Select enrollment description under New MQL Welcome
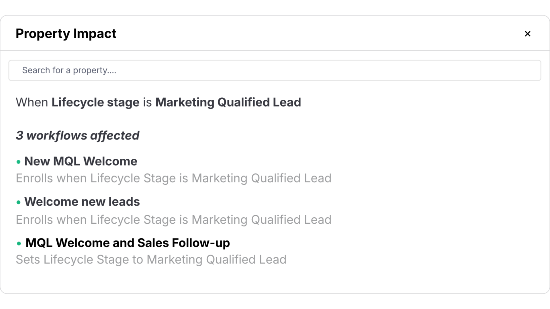 point(173,178)
